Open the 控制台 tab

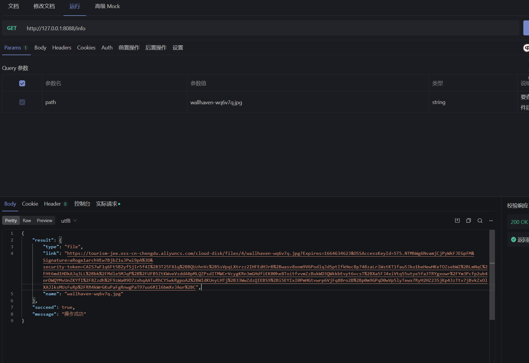(x=82, y=204)
